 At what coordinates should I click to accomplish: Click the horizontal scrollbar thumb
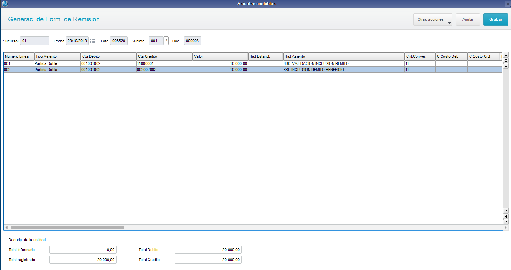point(67,227)
